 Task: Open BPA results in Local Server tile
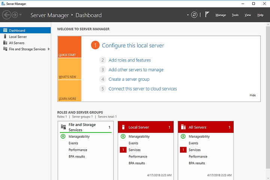click(x=137, y=163)
